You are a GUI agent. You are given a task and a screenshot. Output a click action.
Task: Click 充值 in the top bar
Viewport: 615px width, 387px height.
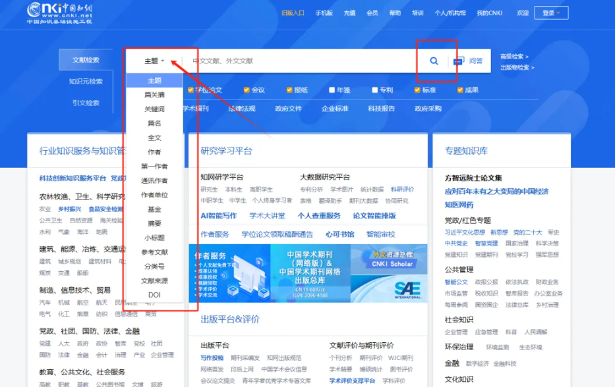pyautogui.click(x=349, y=13)
